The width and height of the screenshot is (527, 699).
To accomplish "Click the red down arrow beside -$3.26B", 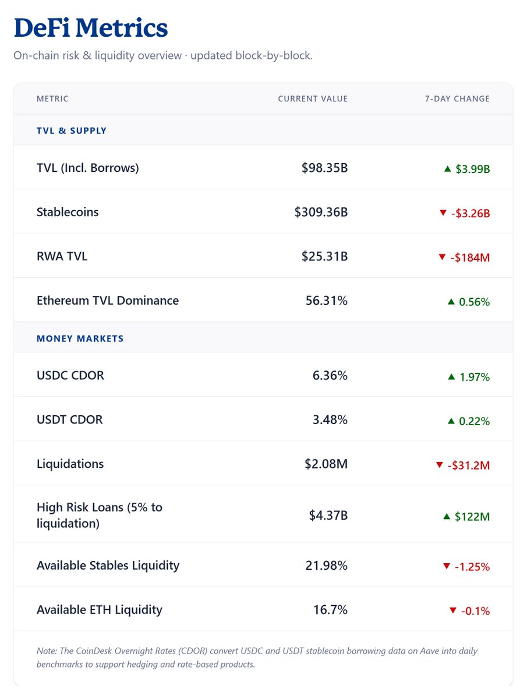I will [x=443, y=213].
